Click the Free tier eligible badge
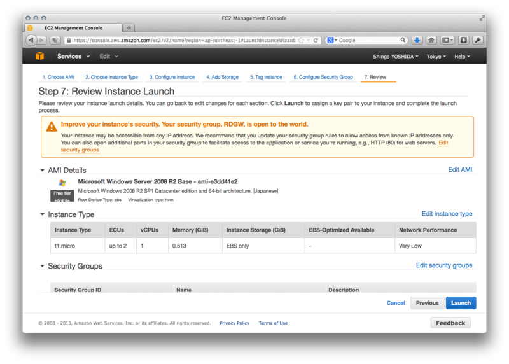This screenshot has width=509, height=364. coord(62,196)
